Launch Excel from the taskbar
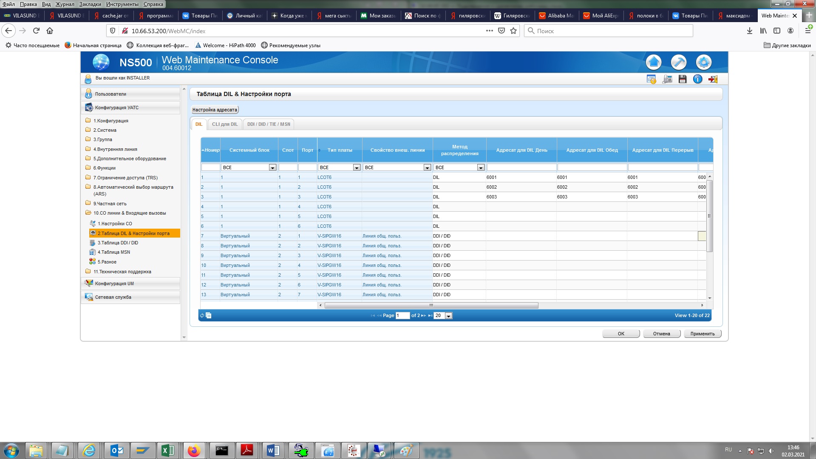The image size is (816, 459). tap(168, 450)
